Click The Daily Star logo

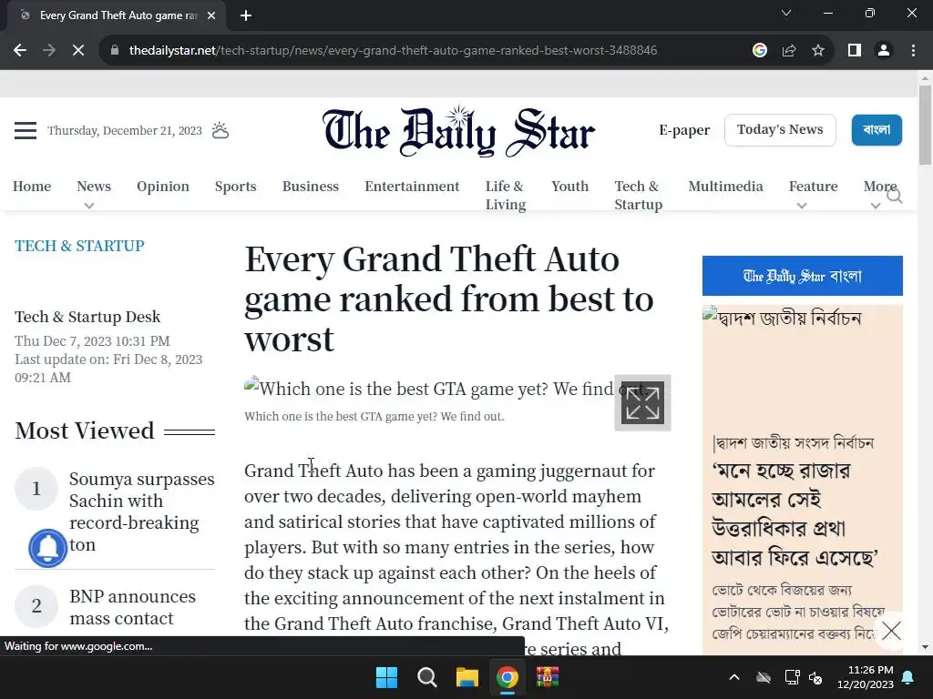click(x=459, y=131)
